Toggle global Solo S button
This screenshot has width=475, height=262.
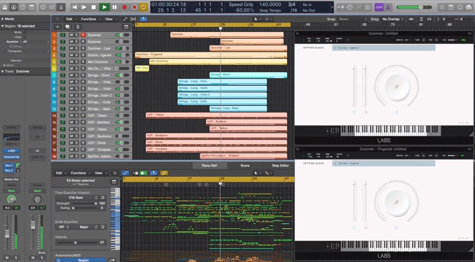coord(78,27)
